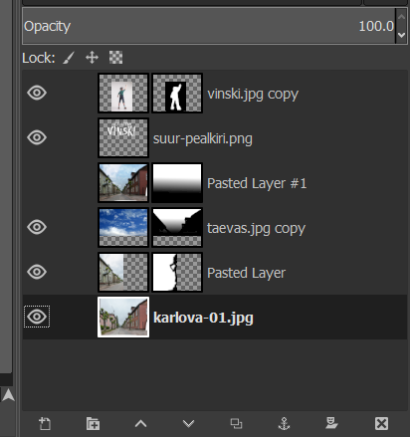Click the Opacity slider bar
This screenshot has height=437, width=410.
[209, 26]
